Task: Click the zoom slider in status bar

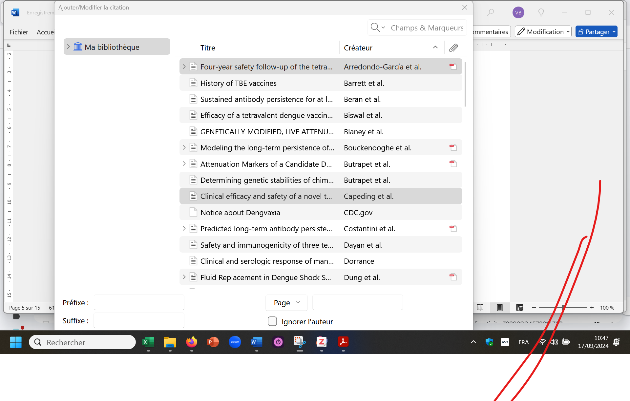Action: click(x=563, y=308)
